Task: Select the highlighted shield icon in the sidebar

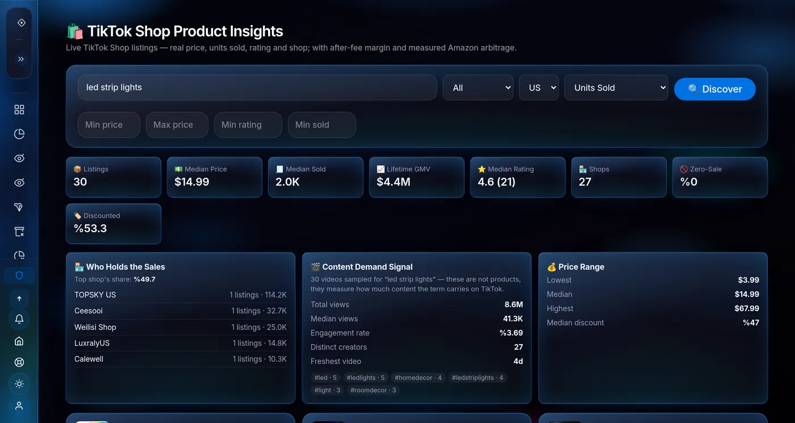Action: pos(19,276)
